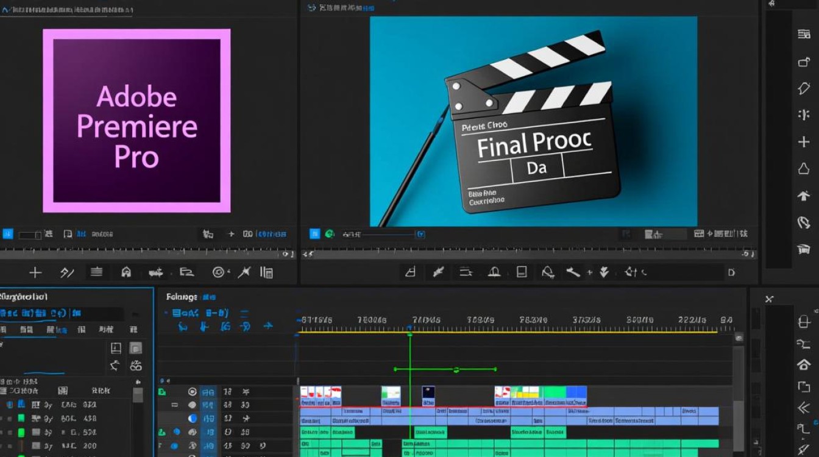Select the paint bucket icon under program monitor
Screen dimensions: 819x457
548,272
